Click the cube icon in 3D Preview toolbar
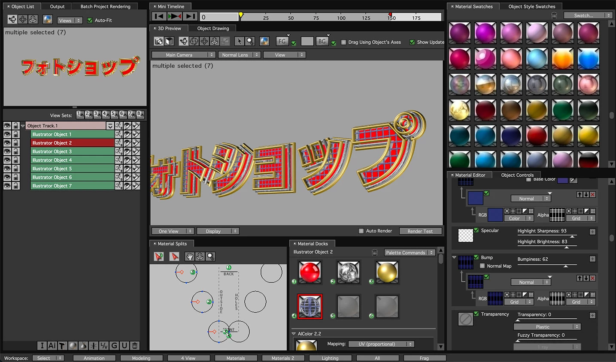This screenshot has width=616, height=362. pyautogui.click(x=169, y=41)
